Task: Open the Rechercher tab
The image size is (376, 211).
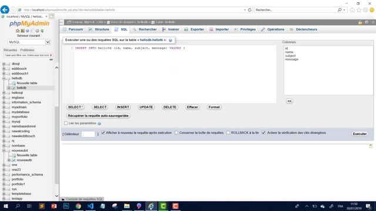Action: click(145, 29)
